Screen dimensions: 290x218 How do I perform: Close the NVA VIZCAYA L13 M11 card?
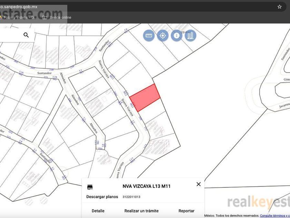tap(199, 184)
